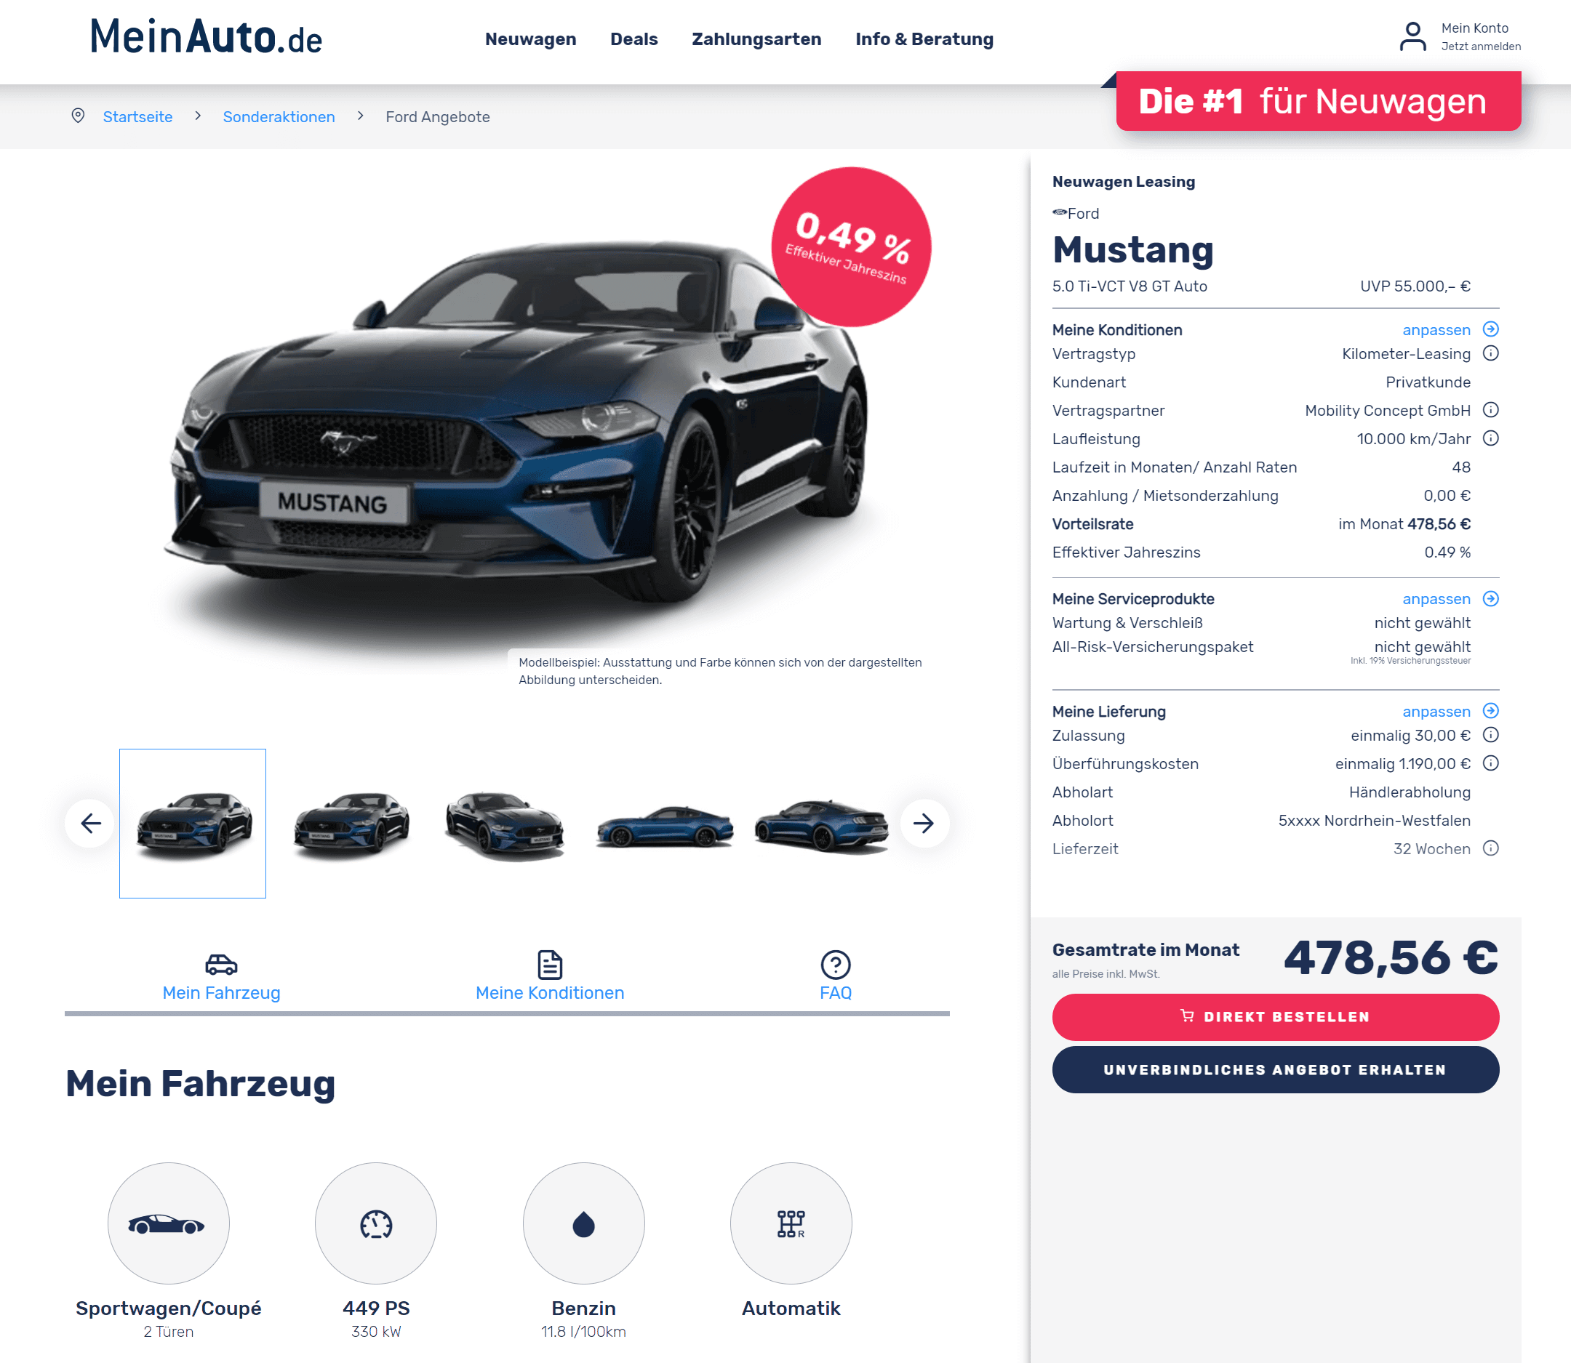The height and width of the screenshot is (1363, 1571).
Task: Switch to the FAQ tab
Action: point(835,976)
